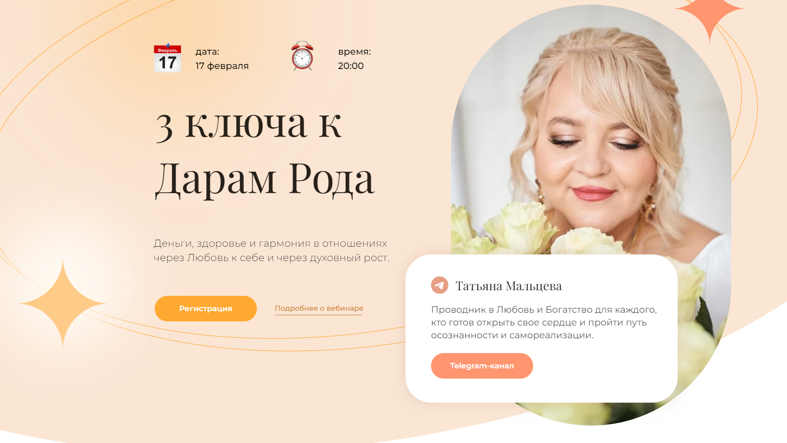787x443 pixels.
Task: Click the subtitle about Деньги, здоровье и гармония
Action: [x=272, y=250]
